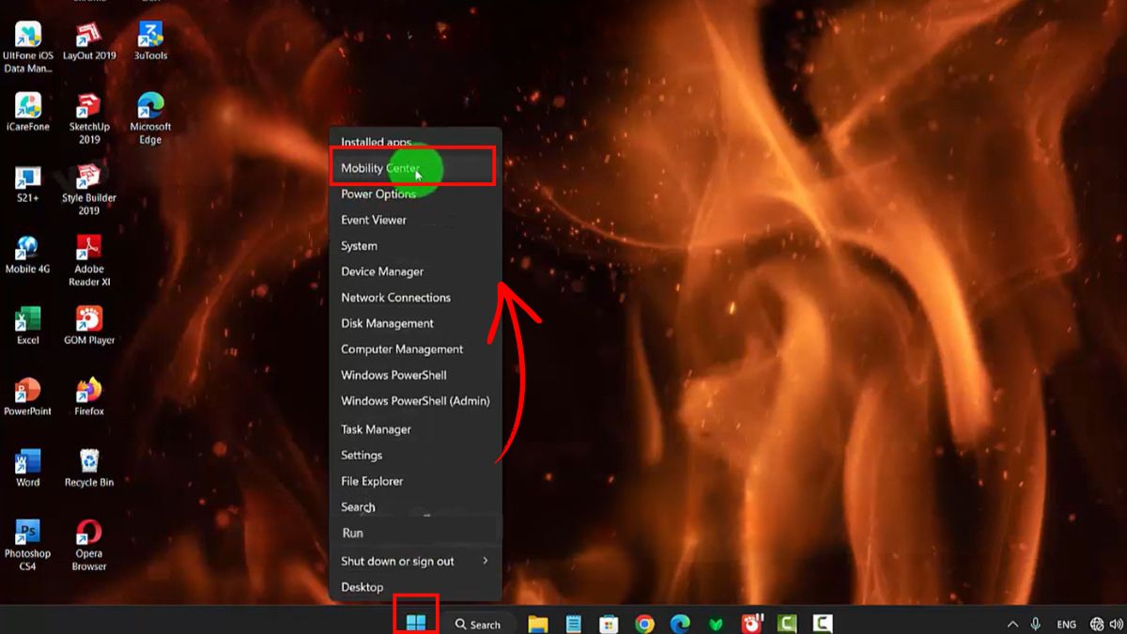1127x634 pixels.
Task: Select the Photoshop CS4 desktop shortcut
Action: tap(28, 547)
